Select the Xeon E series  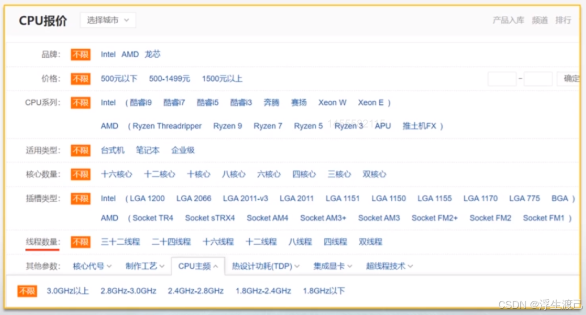[x=371, y=103]
